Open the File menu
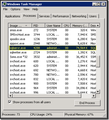This screenshot has height=120, width=109. (5, 9)
